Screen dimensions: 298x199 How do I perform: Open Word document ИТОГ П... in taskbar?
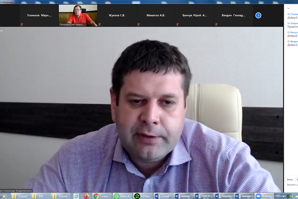click(204, 196)
